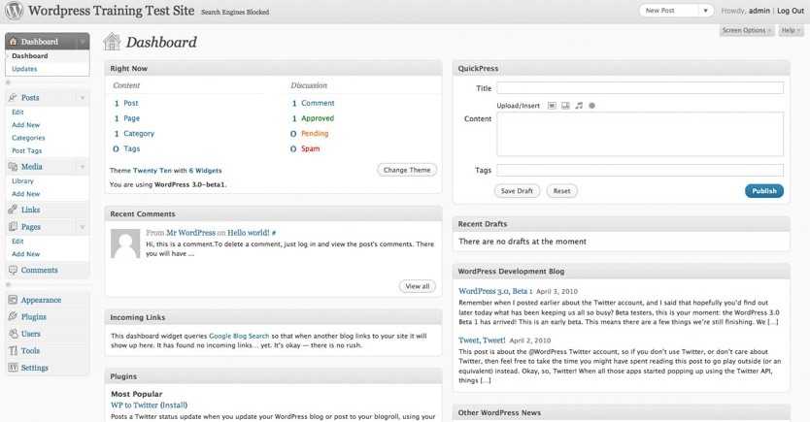Click the Log Out link
Image resolution: width=810 pixels, height=422 pixels.
(791, 11)
